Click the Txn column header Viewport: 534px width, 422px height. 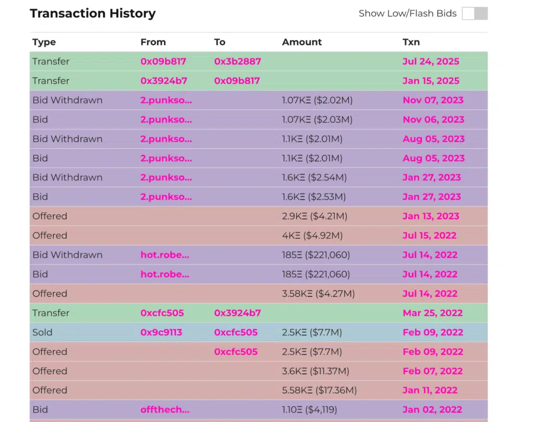[x=411, y=42]
